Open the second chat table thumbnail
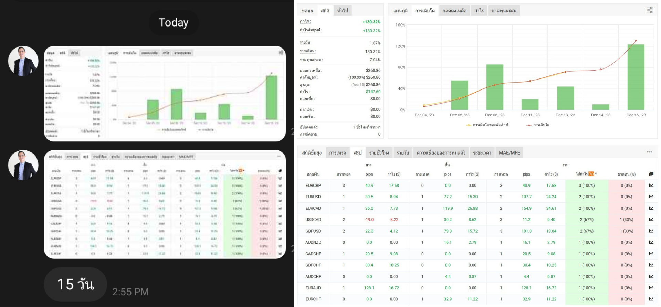The image size is (661, 307). point(165,204)
